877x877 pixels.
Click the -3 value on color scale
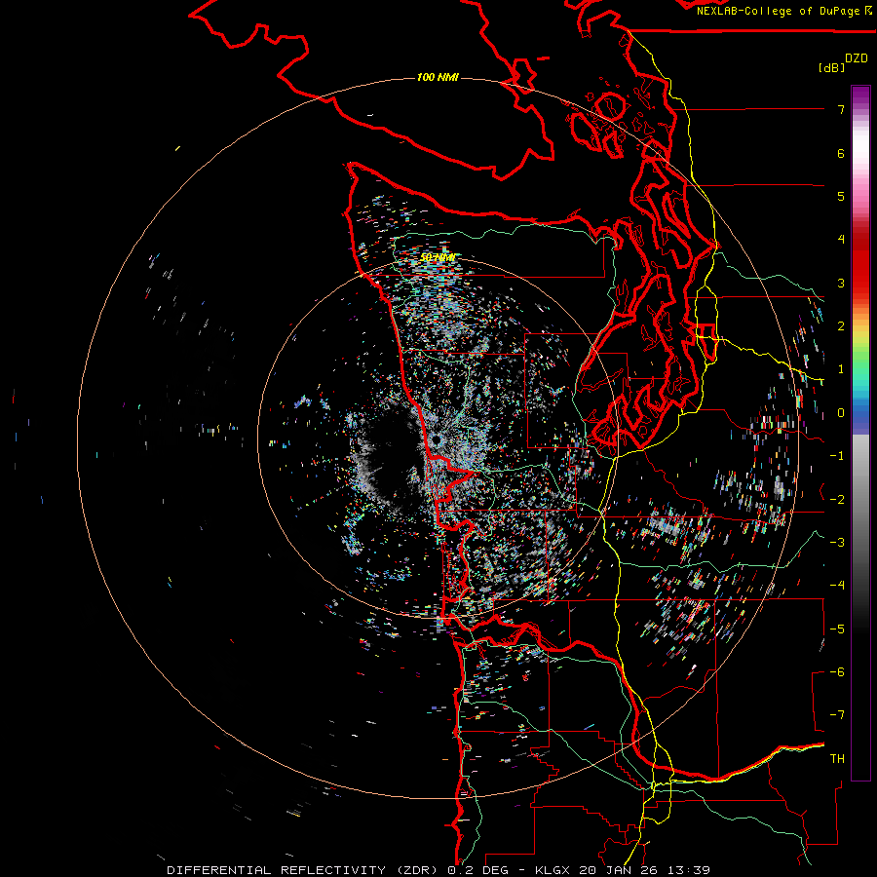[x=837, y=543]
